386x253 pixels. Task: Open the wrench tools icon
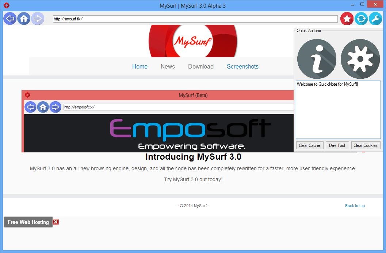click(375, 19)
